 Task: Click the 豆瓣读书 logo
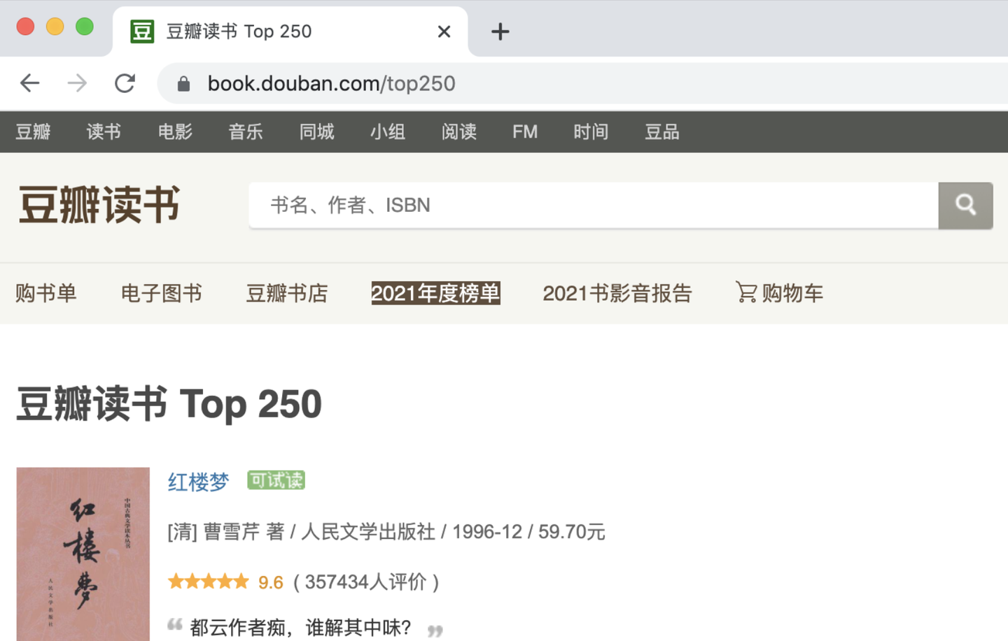coord(99,205)
